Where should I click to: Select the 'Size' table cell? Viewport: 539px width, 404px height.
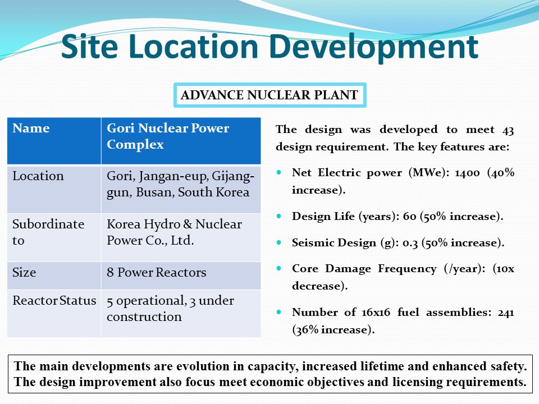tap(54, 276)
